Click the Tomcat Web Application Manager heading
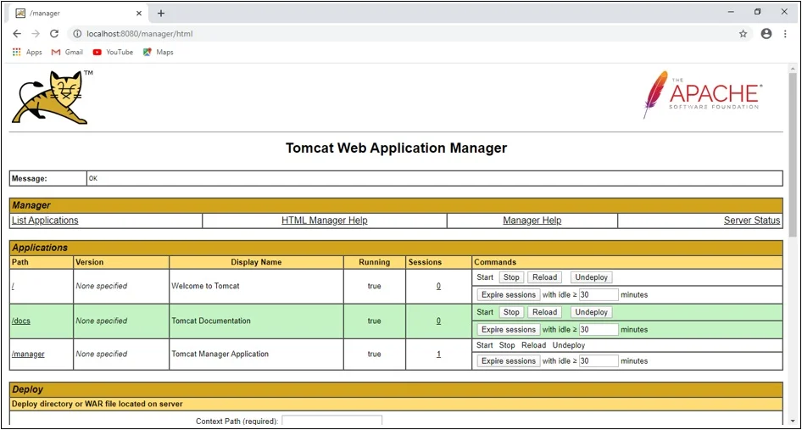 [x=396, y=148]
